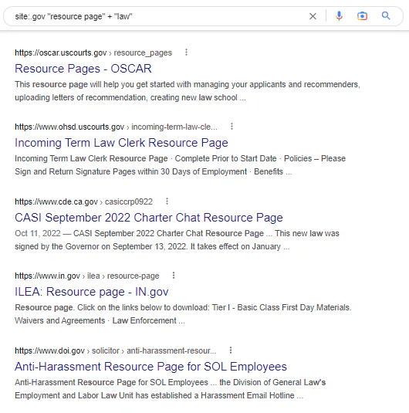Image resolution: width=409 pixels, height=413 pixels.
Task: Click inside the search query text field
Action: 158,16
